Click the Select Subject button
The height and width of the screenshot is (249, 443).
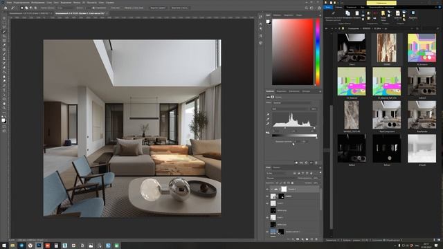158,8
